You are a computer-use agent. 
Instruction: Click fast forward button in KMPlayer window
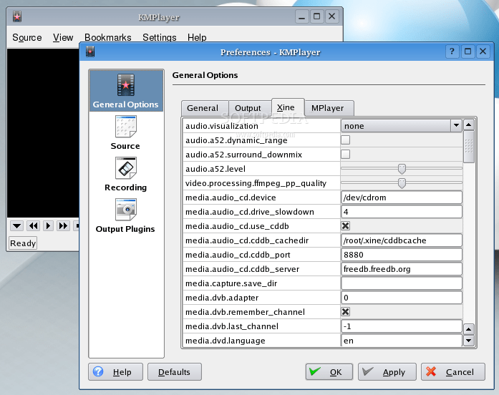pyautogui.click(x=63, y=226)
